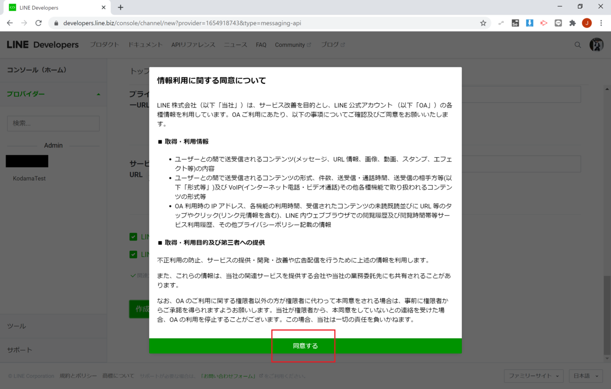Open the LINE Developers search icon
The height and width of the screenshot is (389, 611).
click(577, 45)
